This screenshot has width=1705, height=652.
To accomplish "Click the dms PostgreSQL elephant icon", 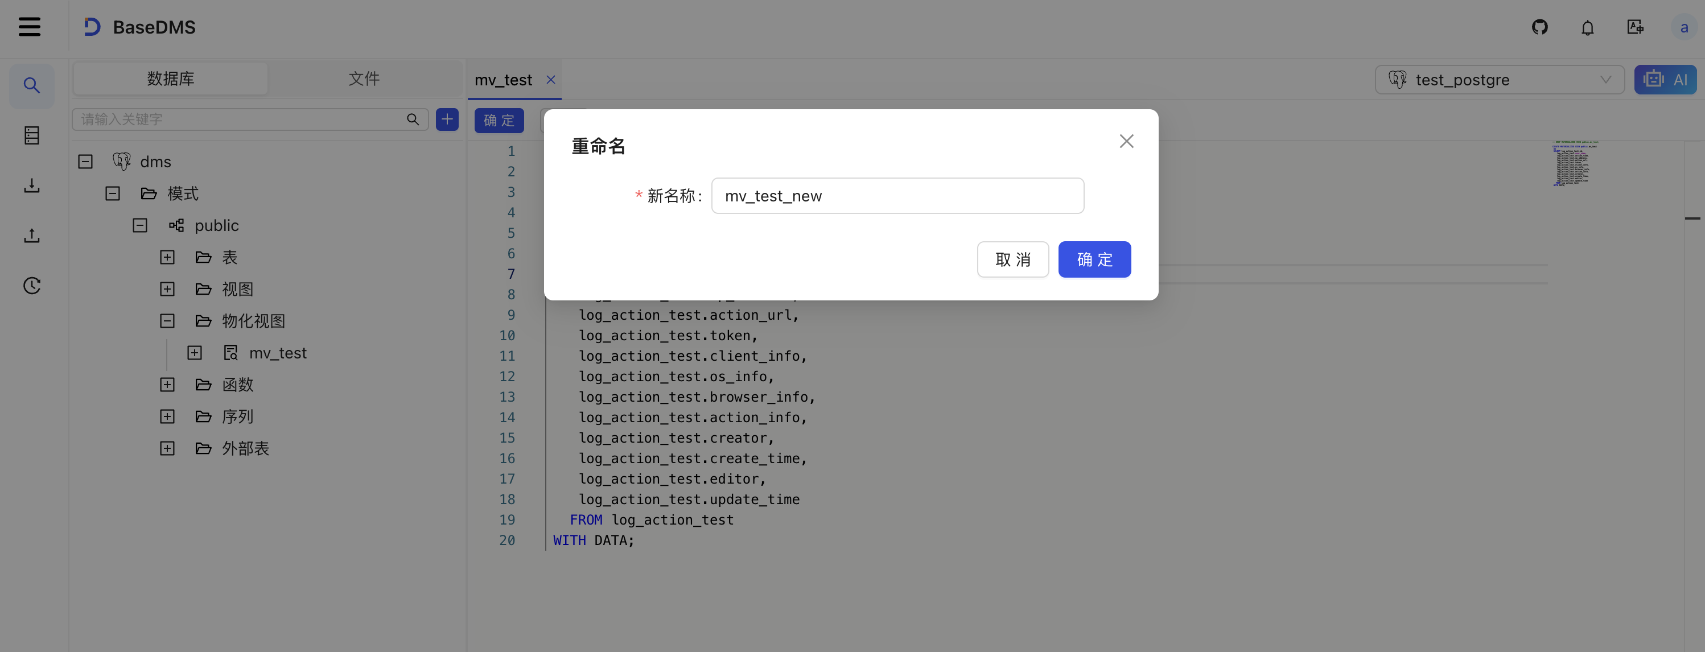I will (x=121, y=162).
